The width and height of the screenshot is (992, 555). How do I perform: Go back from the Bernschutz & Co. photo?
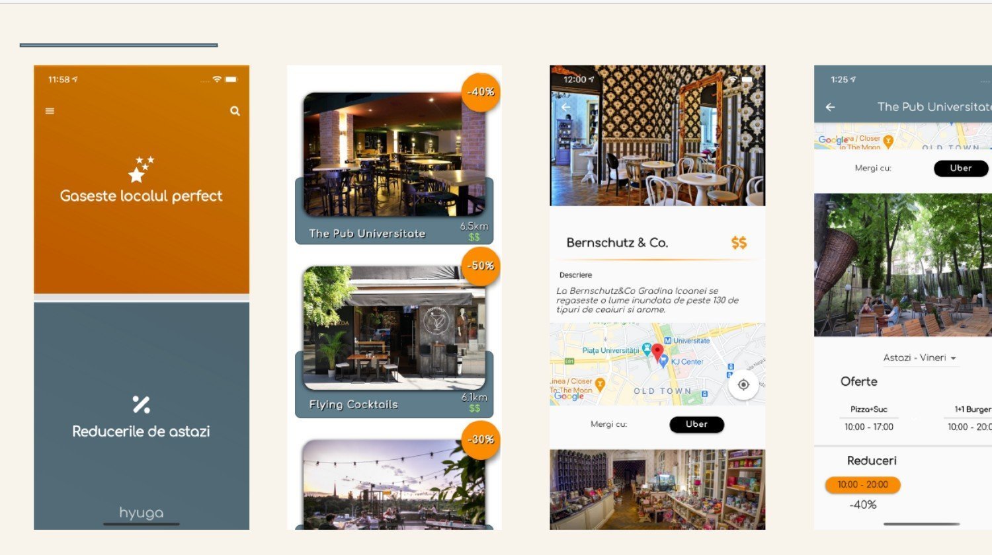click(565, 107)
